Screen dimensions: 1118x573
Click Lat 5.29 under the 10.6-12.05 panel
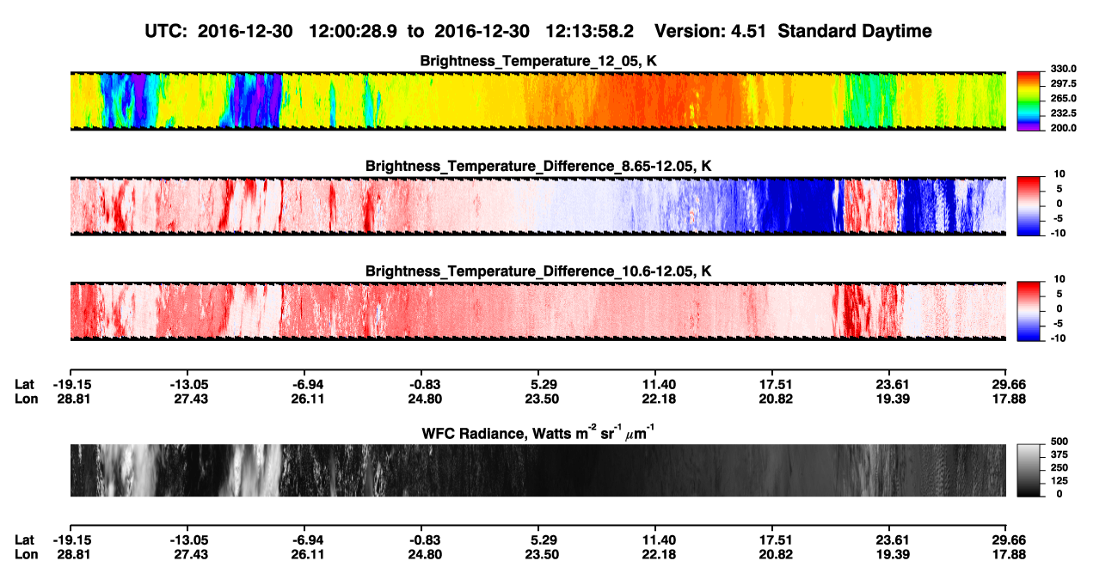[x=537, y=384]
